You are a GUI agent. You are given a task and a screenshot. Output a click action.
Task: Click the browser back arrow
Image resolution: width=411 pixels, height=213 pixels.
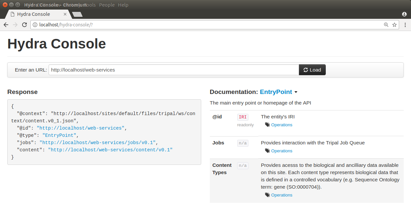pos(6,25)
